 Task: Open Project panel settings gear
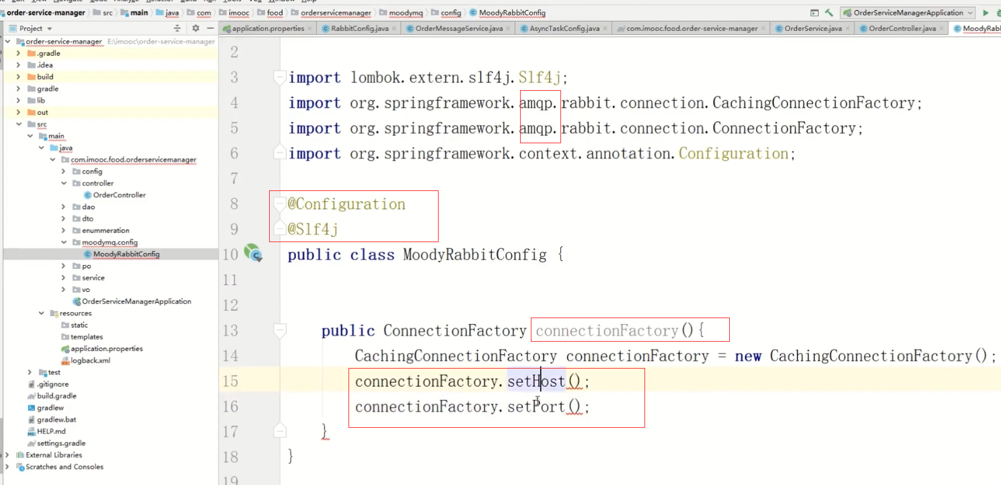click(196, 28)
